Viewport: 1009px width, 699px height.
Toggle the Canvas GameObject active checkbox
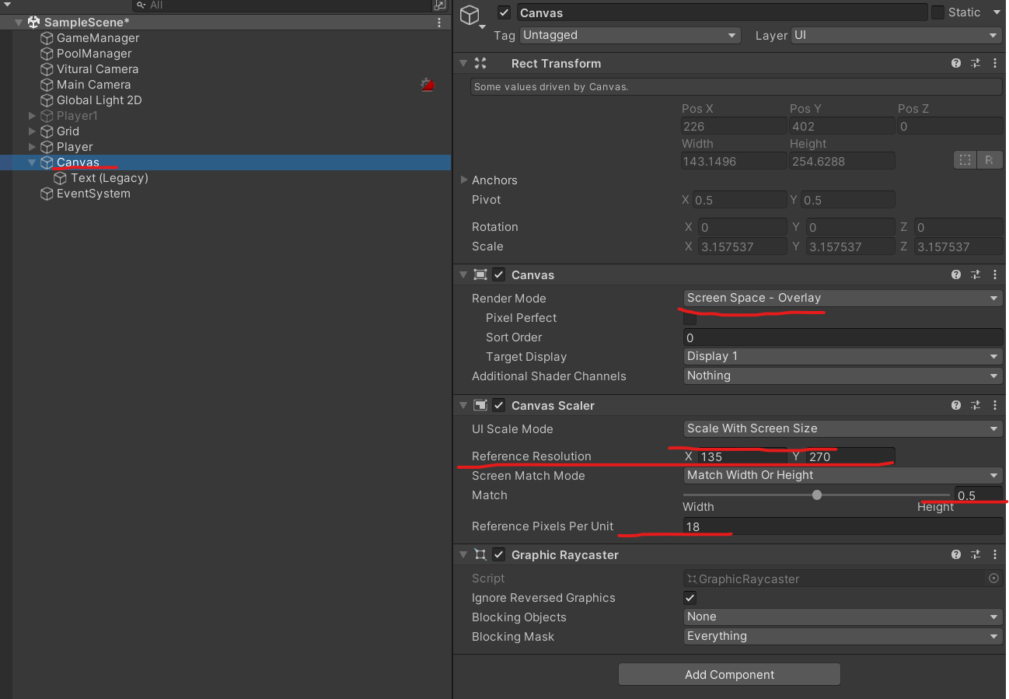pos(504,12)
